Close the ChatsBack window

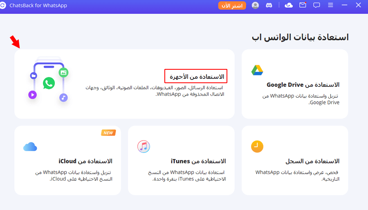(x=358, y=5)
